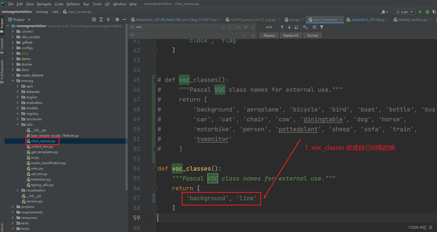437x232 pixels.
Task: Click the Run green play icon
Action: [x=420, y=12]
